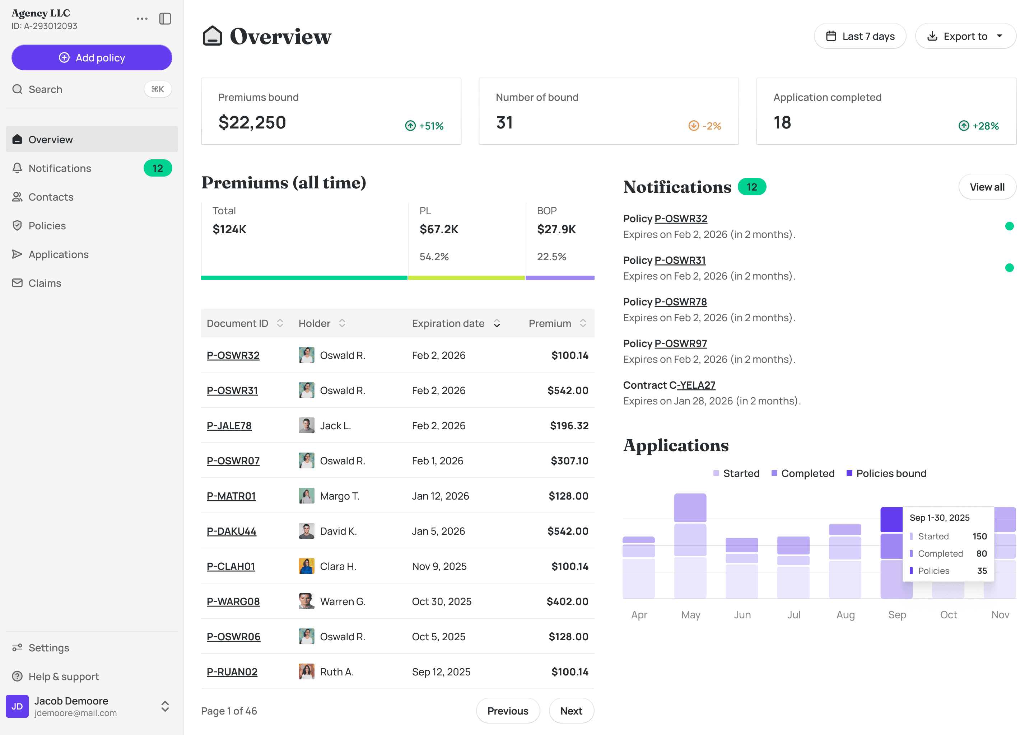Screen dimensions: 1034x735
Task: Click the Overview home icon in sidebar
Action: point(17,139)
